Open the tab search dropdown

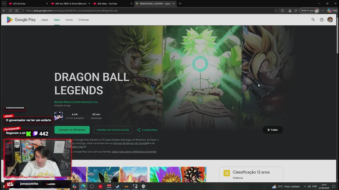click(4, 3)
